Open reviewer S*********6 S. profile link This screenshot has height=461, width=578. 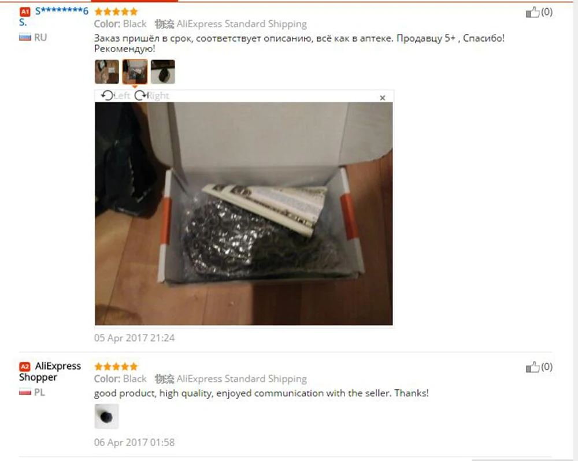(54, 16)
